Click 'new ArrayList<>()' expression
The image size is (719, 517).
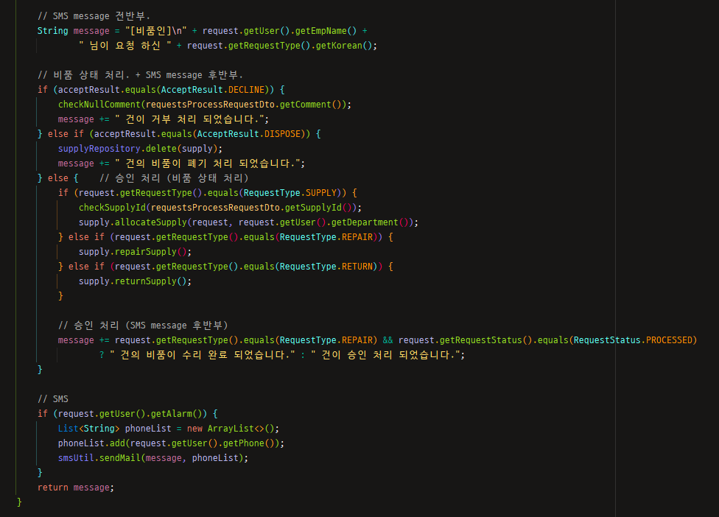pyautogui.click(x=230, y=429)
